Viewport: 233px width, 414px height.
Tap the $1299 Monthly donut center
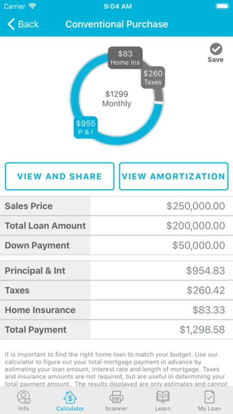point(117,99)
